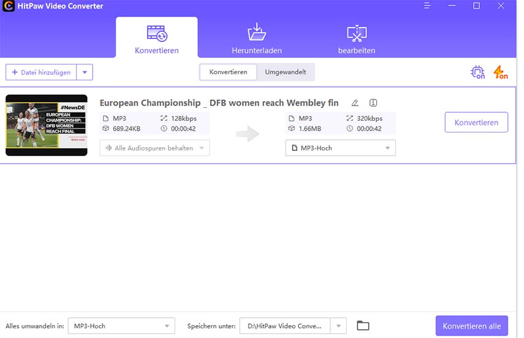Switch to the Herunterladen tab
This screenshot has height=338, width=524.
pyautogui.click(x=257, y=38)
